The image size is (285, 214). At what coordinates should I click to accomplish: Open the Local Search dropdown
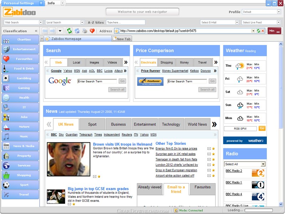point(82,22)
